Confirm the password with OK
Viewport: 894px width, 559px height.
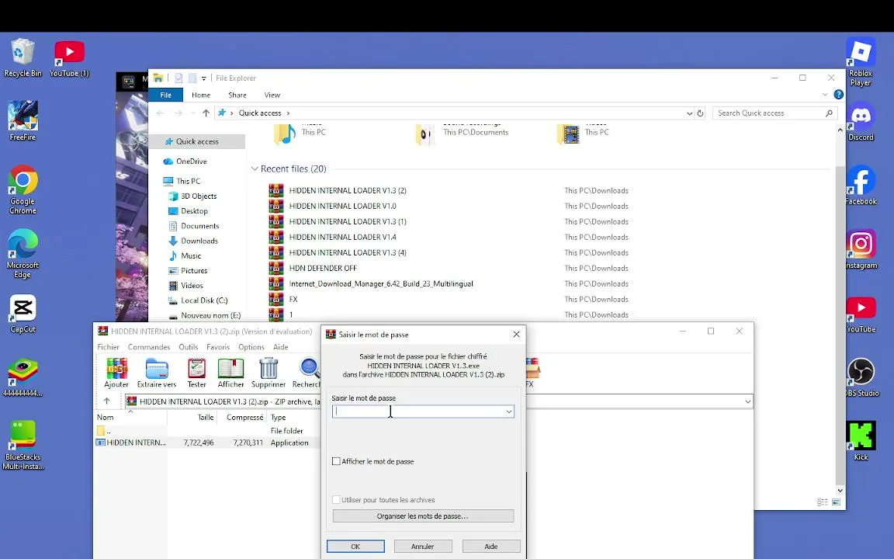pyautogui.click(x=355, y=547)
